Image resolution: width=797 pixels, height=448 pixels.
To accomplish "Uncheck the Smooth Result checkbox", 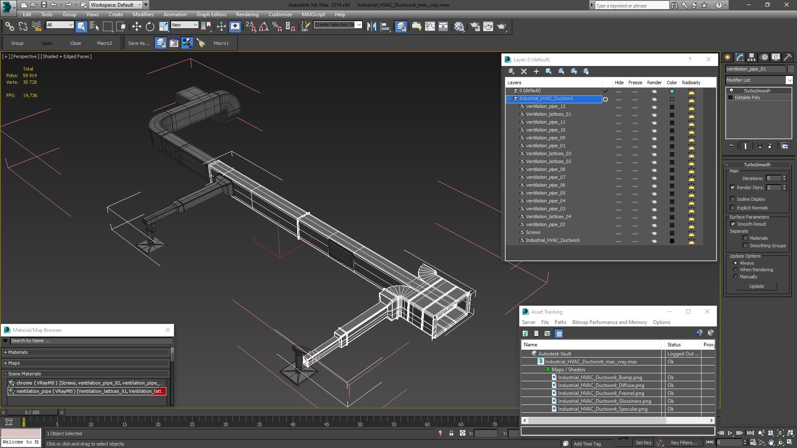I will [x=733, y=224].
